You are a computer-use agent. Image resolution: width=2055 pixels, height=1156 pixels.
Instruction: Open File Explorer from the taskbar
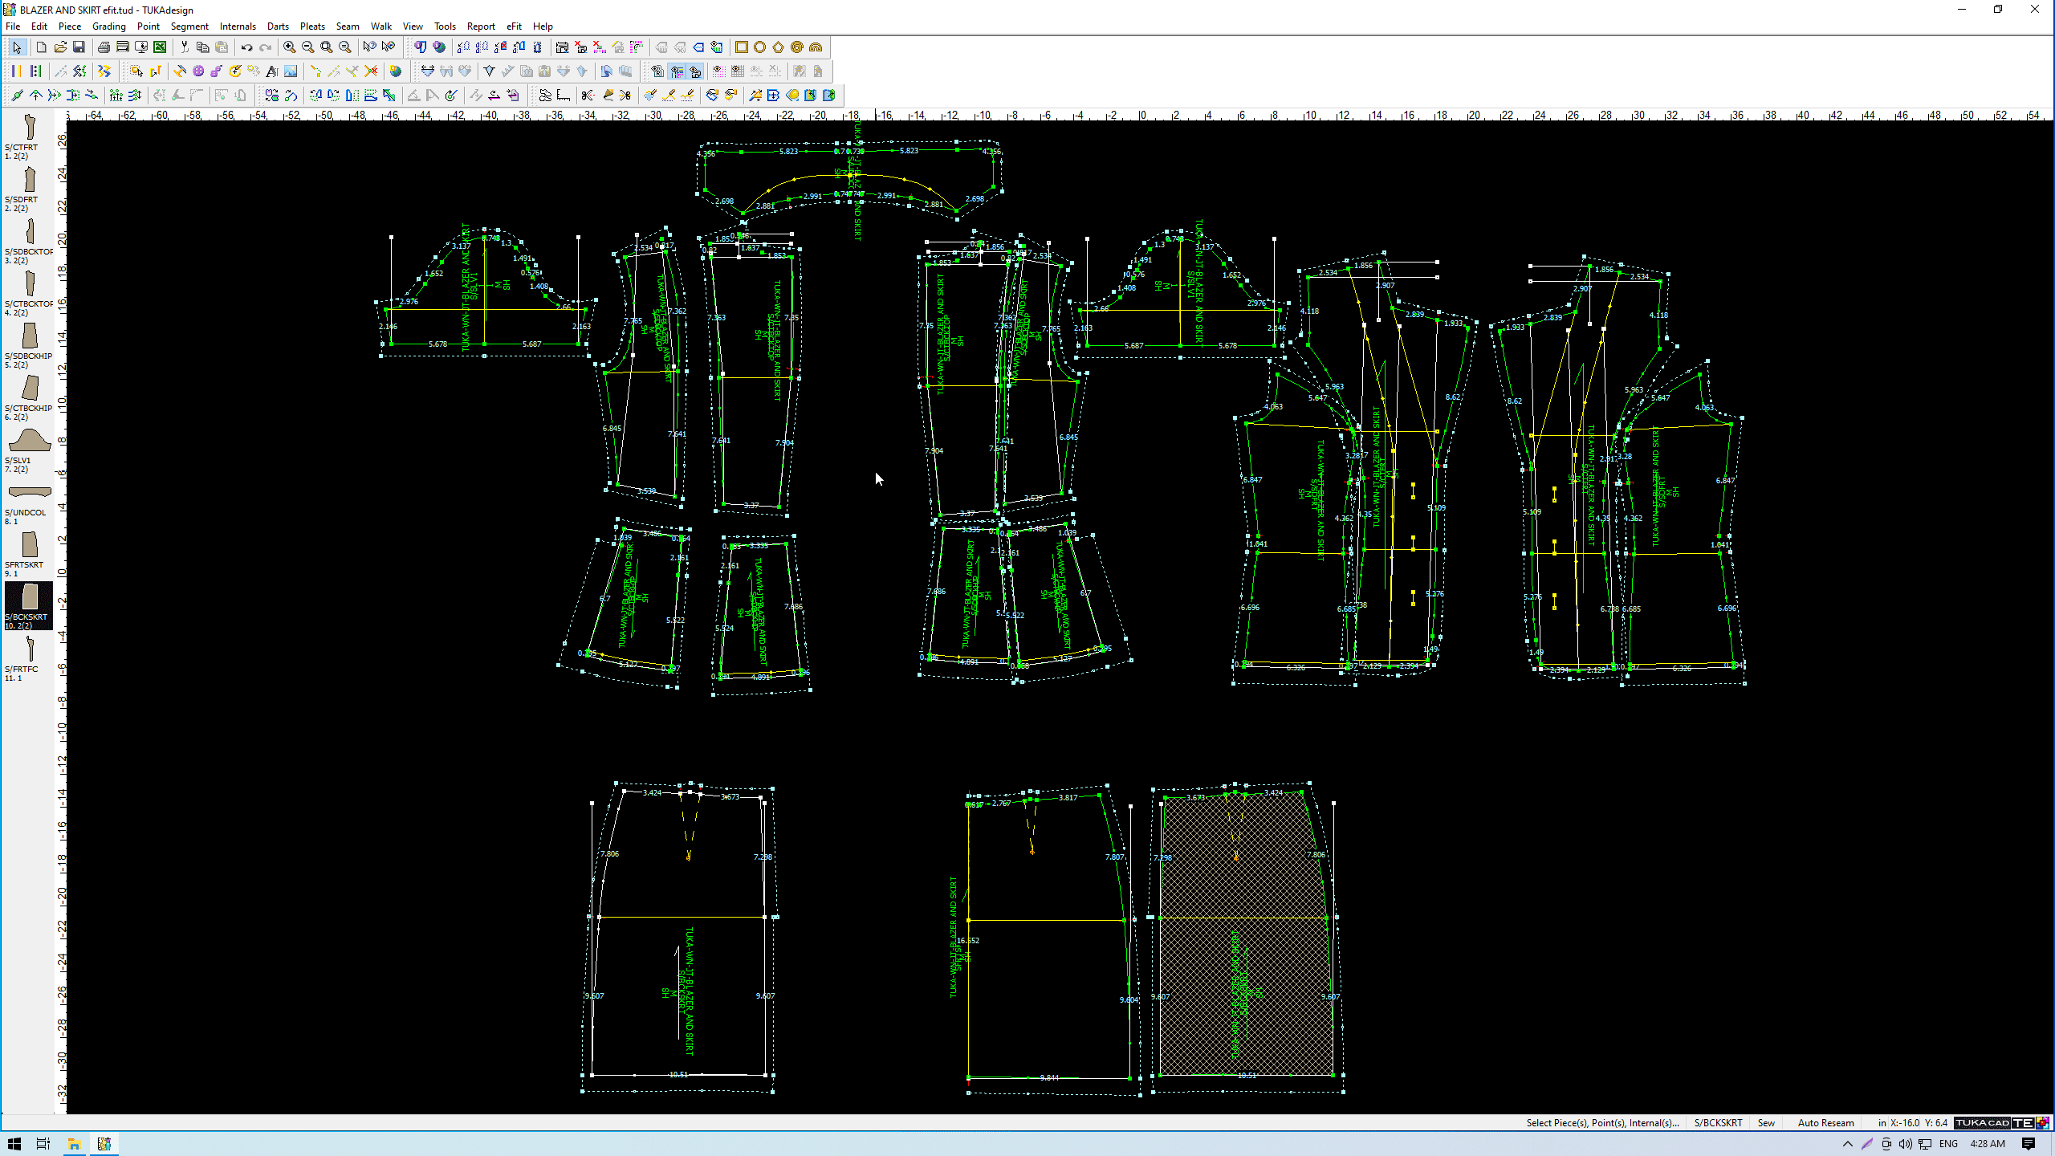point(74,1144)
